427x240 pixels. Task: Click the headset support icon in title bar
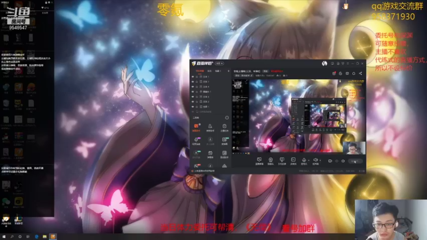pyautogui.click(x=338, y=63)
